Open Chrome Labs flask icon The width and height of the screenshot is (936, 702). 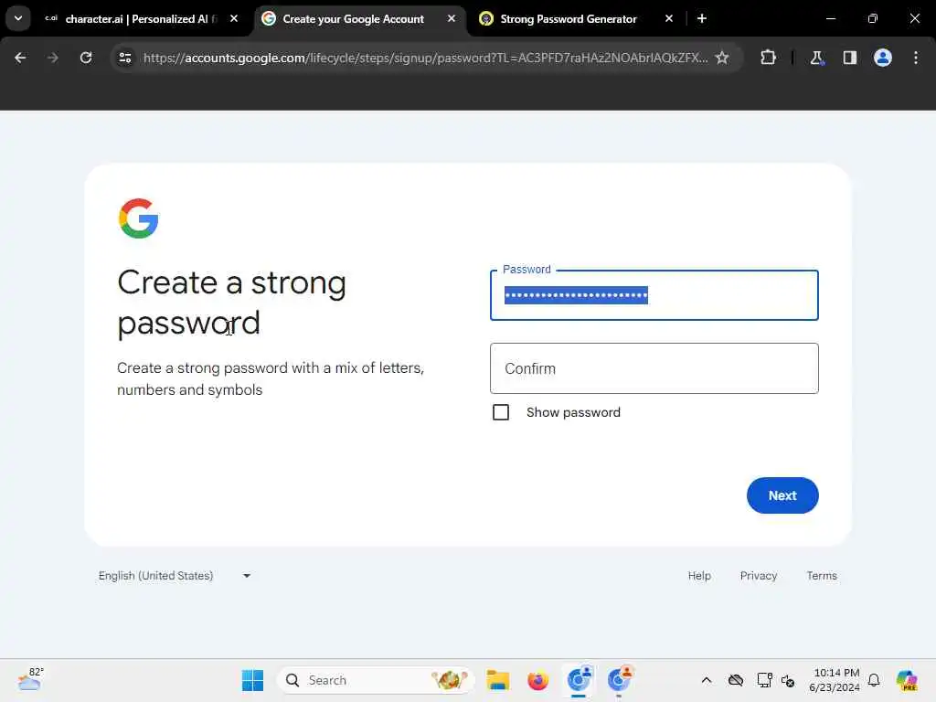click(816, 58)
